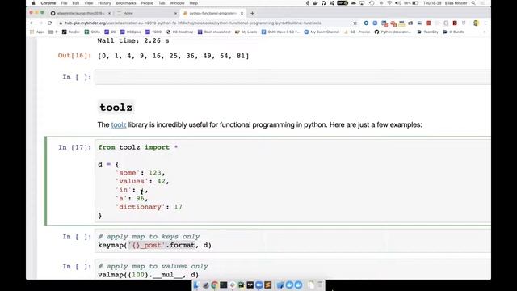Open the View menu
The width and height of the screenshot is (517, 291).
coord(88,3)
